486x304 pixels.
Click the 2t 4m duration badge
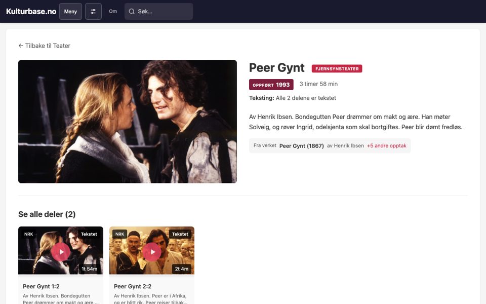(182, 269)
